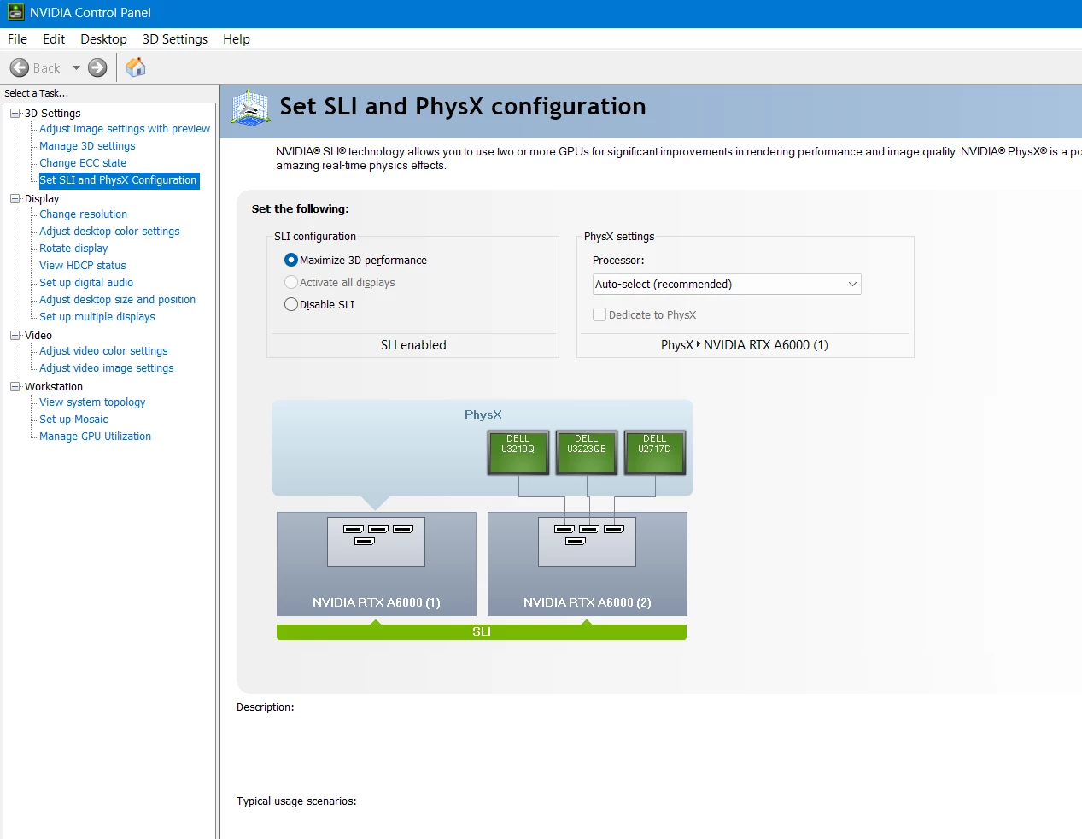Image resolution: width=1082 pixels, height=839 pixels.
Task: Click the PhysX NVIDIA RTX A6000 (1) status text
Action: tap(745, 345)
